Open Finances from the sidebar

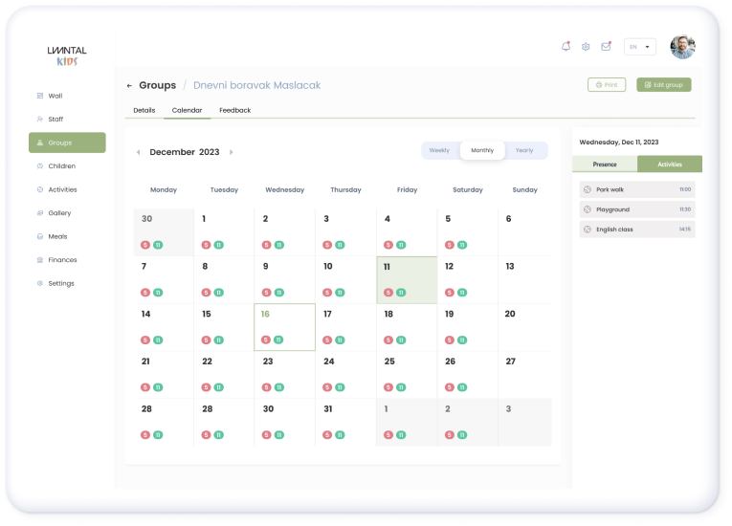pos(62,260)
